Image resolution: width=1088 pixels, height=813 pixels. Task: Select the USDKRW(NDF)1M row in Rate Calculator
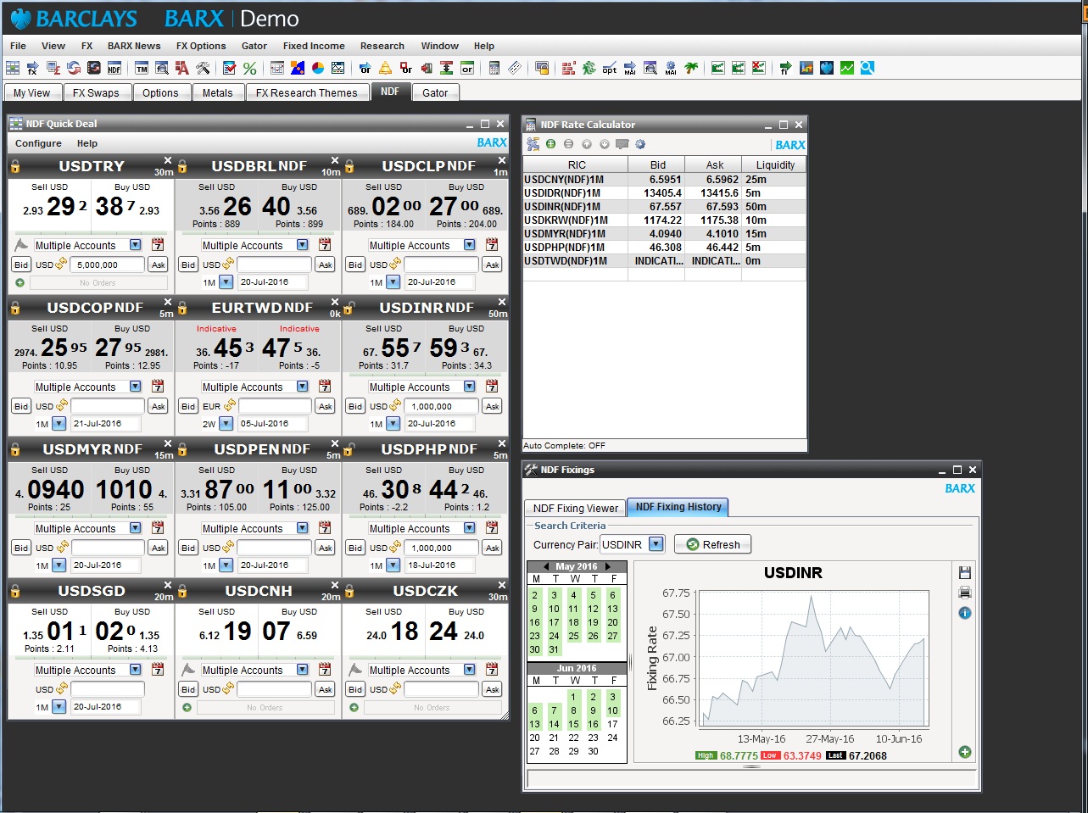[x=664, y=220]
